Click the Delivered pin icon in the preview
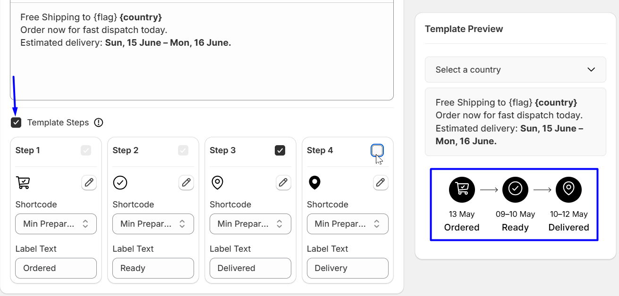This screenshot has height=296, width=619. pos(568,189)
